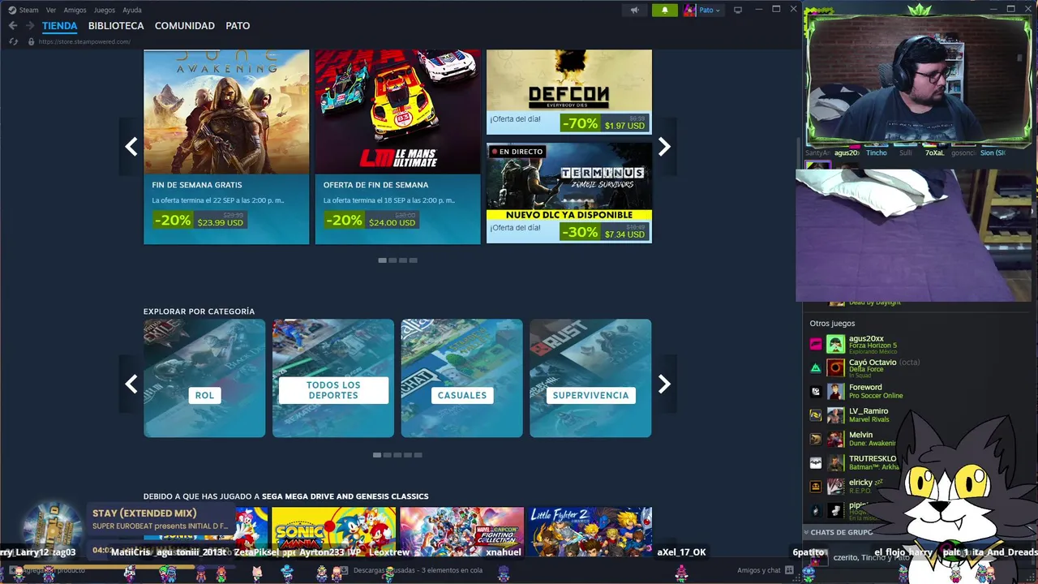Open the Juegos menu
The image size is (1038, 584).
[105, 10]
